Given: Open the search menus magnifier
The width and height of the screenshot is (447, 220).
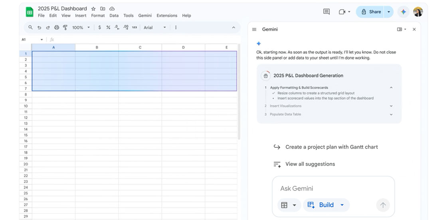Looking at the screenshot, I should coord(30,28).
